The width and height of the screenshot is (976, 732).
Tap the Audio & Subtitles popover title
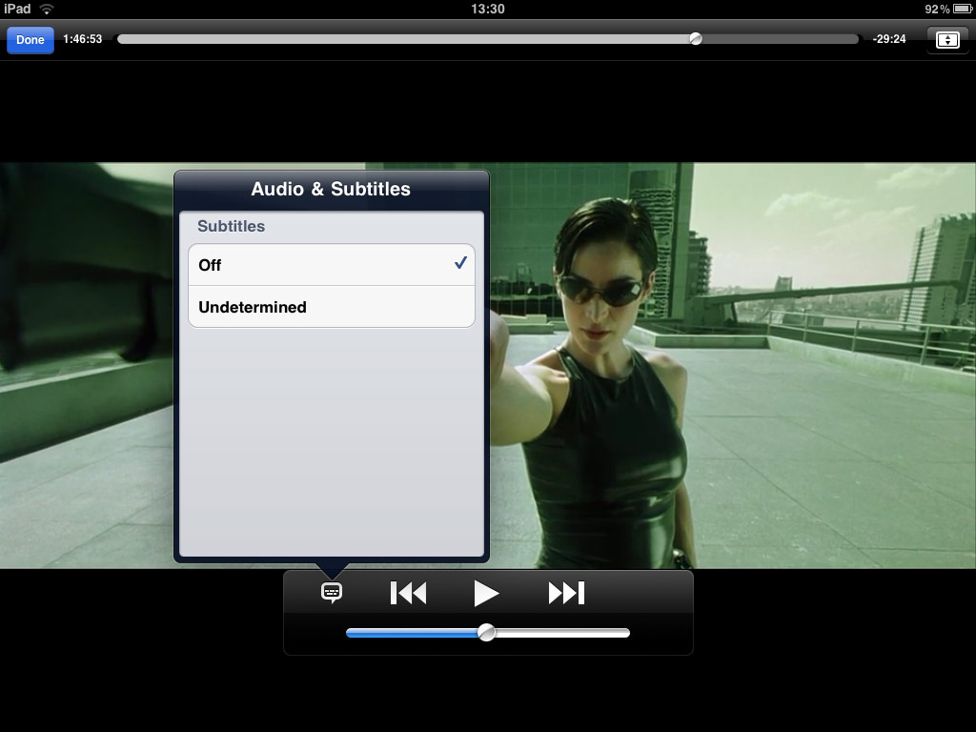(x=331, y=189)
